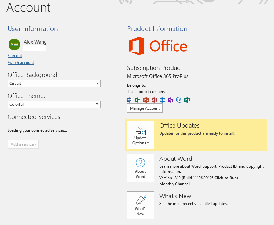The width and height of the screenshot is (274, 225).
Task: Click the Connected Services heading
Action: pyautogui.click(x=35, y=117)
